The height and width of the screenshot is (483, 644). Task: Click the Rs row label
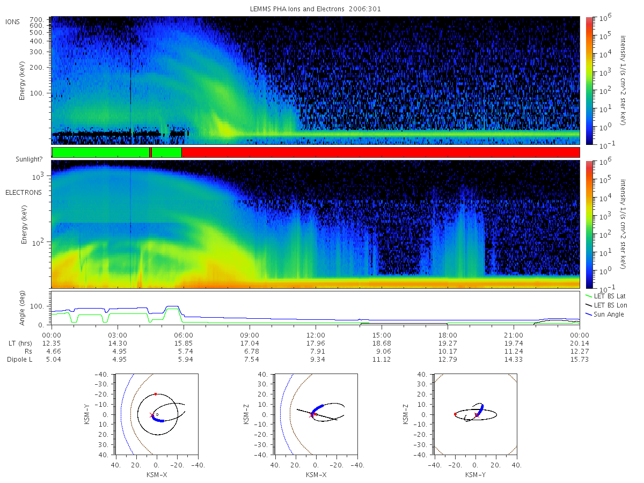tap(28, 351)
